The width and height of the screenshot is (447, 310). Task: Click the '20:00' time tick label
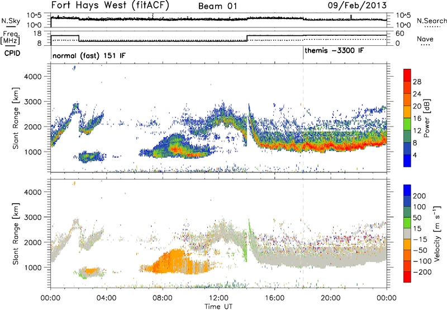pos(330,298)
